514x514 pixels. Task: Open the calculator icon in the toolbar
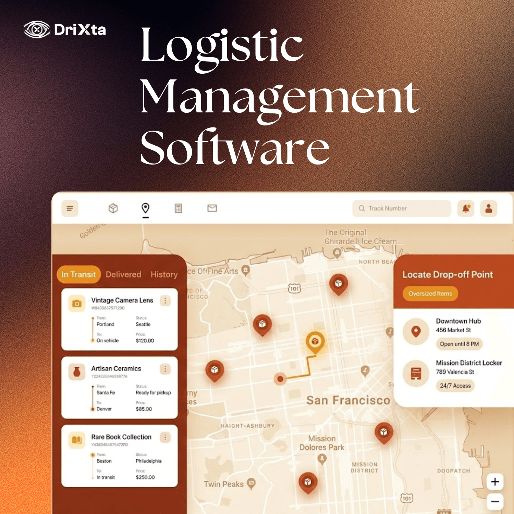178,208
